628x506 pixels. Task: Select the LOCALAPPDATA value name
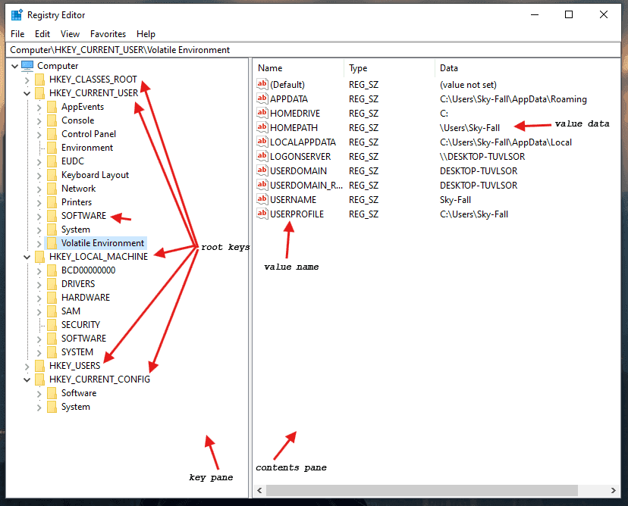303,142
